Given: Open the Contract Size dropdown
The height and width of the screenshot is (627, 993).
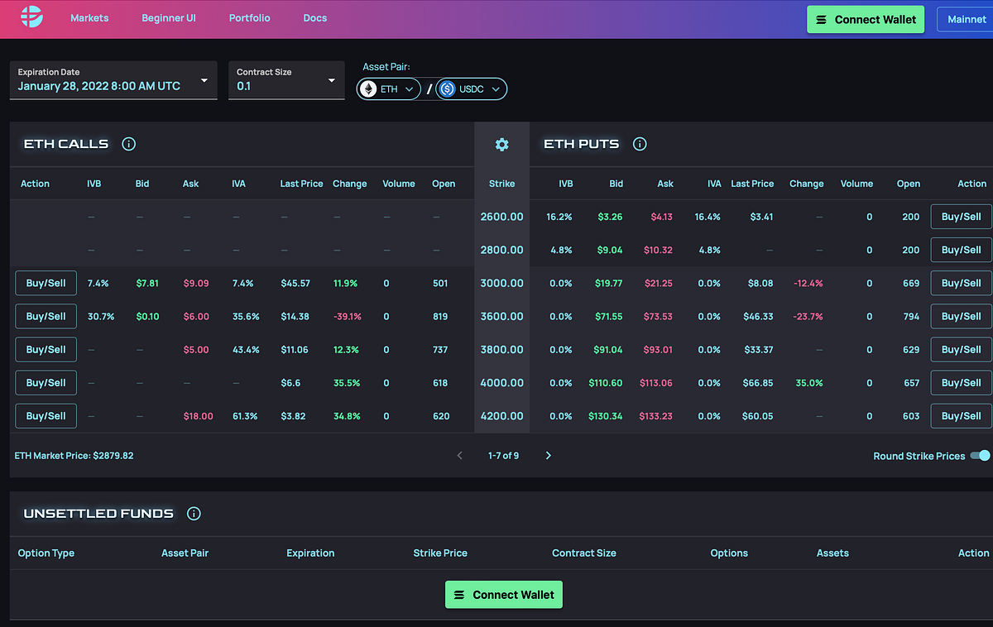Looking at the screenshot, I should [286, 79].
